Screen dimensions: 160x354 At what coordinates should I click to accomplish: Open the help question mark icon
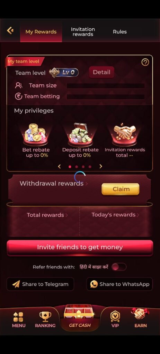145,62
